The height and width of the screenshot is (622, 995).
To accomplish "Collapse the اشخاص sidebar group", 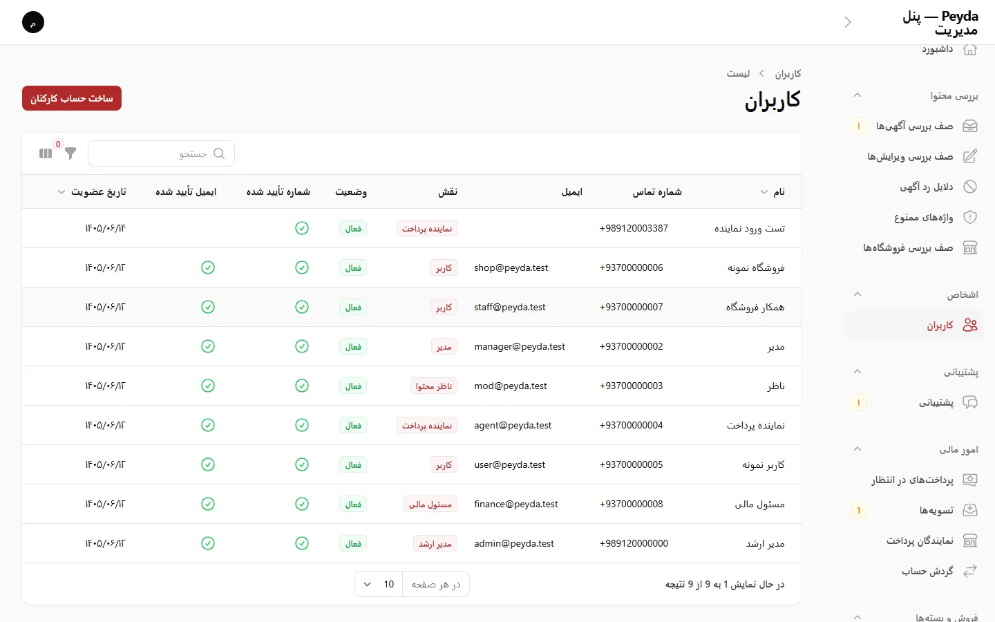I will [x=857, y=294].
